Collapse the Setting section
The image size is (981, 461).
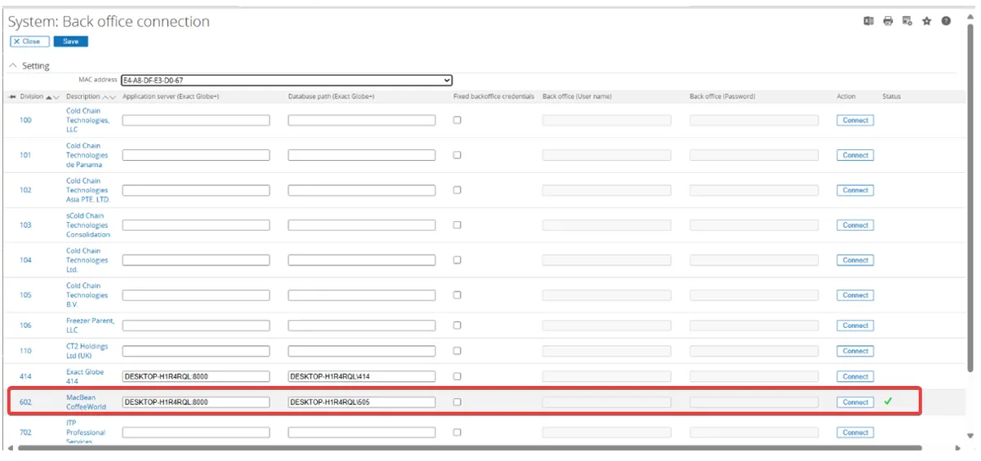click(13, 65)
